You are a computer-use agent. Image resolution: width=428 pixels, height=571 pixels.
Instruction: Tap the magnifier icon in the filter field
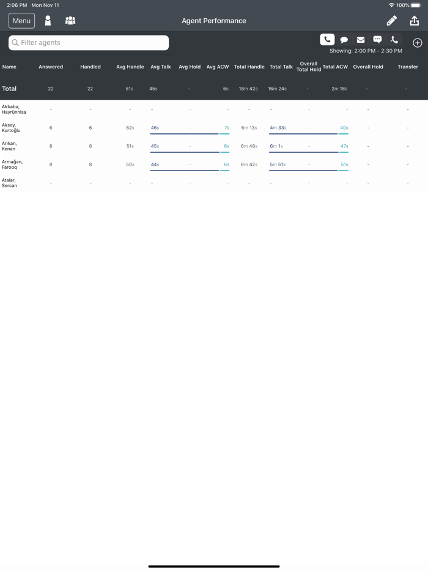pyautogui.click(x=15, y=43)
